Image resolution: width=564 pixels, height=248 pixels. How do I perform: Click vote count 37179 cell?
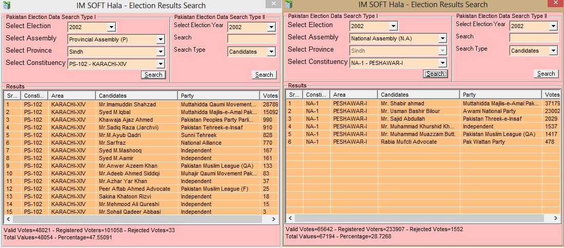coord(551,103)
